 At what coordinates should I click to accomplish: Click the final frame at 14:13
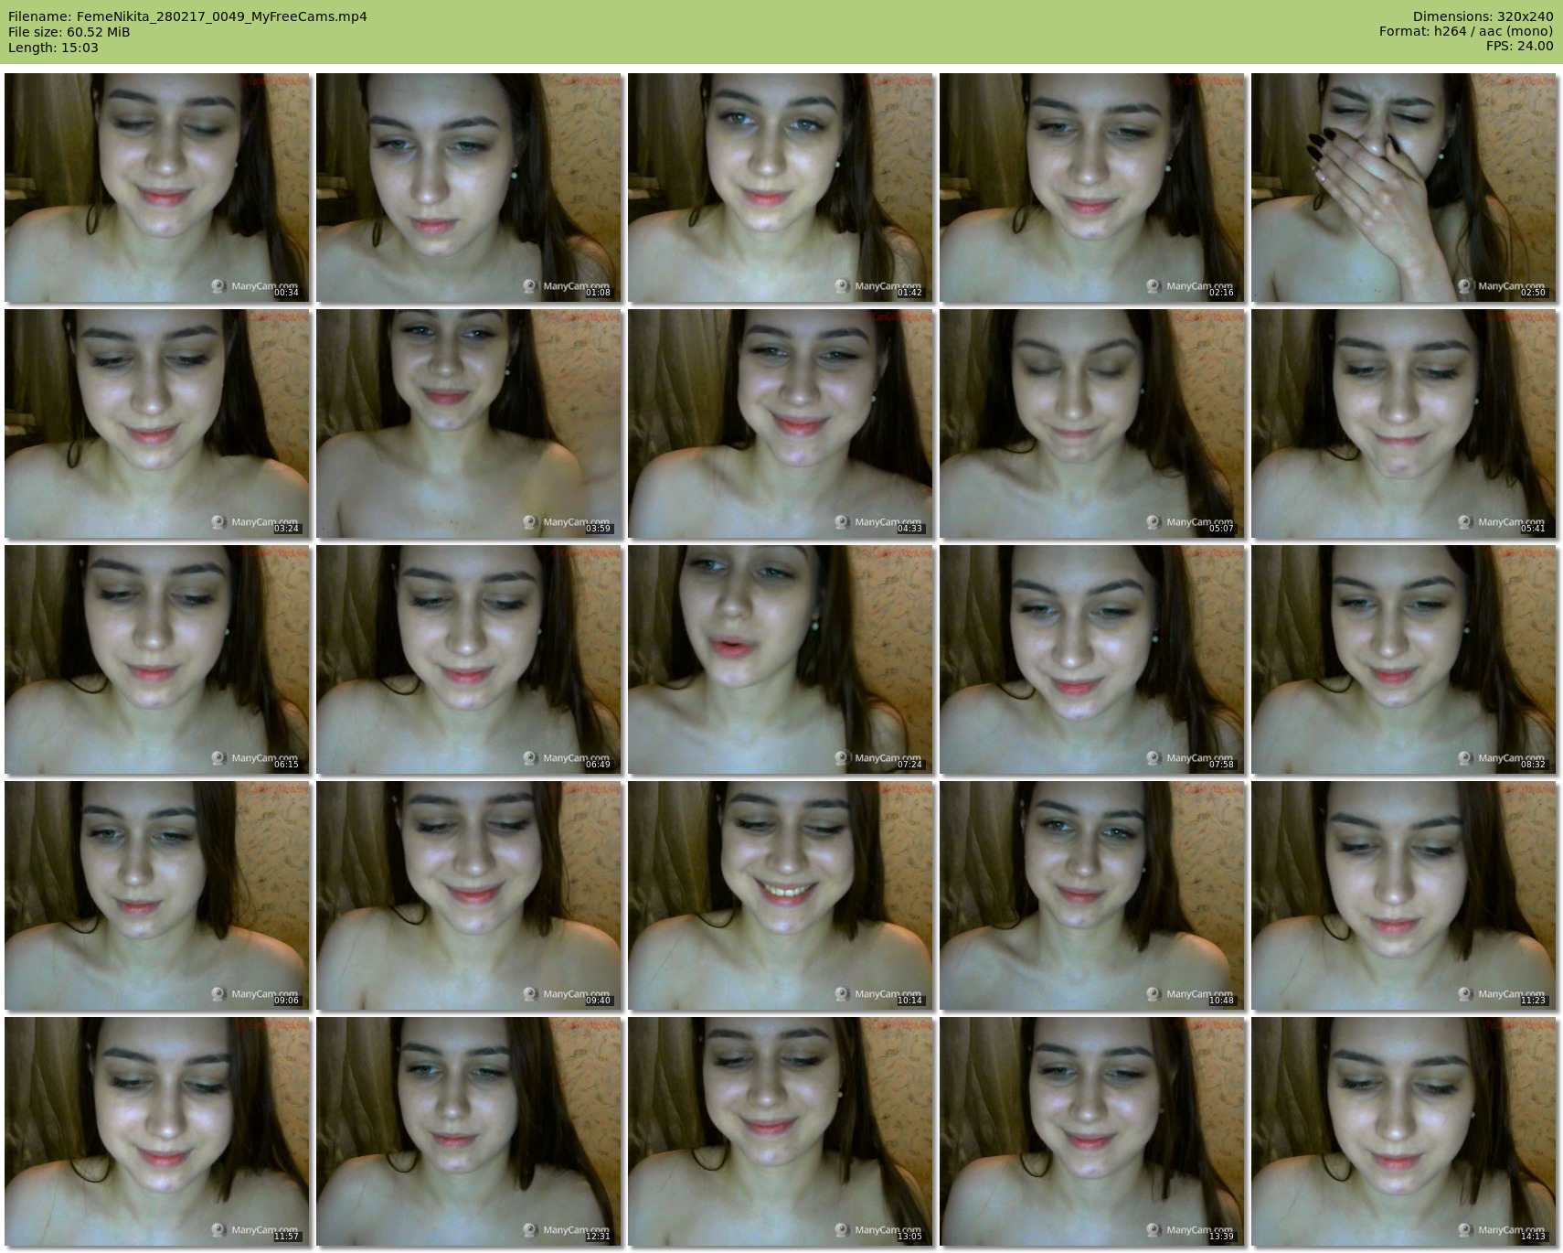click(1404, 1131)
